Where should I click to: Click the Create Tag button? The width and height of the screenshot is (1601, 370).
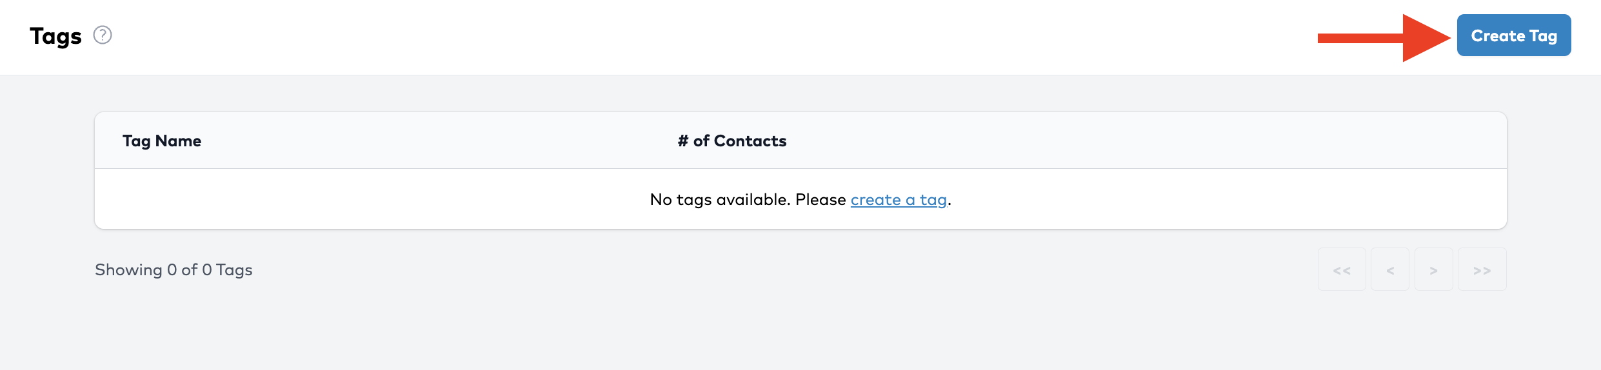pyautogui.click(x=1513, y=35)
